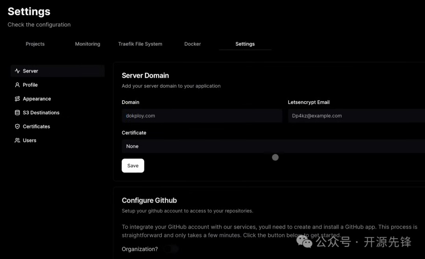Click the Profile person icon

coord(17,85)
